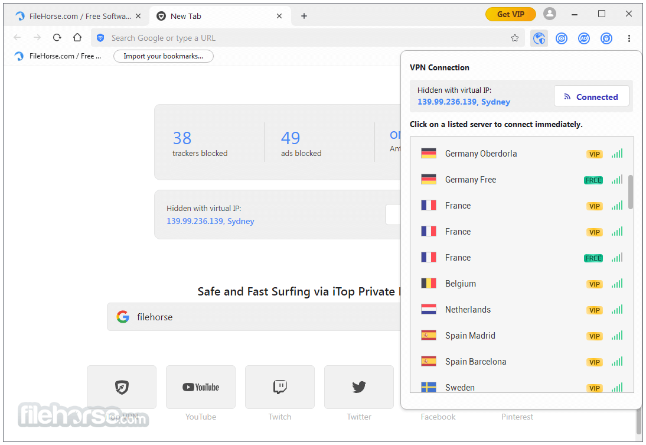Click the Facebook shortcut label
The height and width of the screenshot is (445, 646).
coord(438,417)
